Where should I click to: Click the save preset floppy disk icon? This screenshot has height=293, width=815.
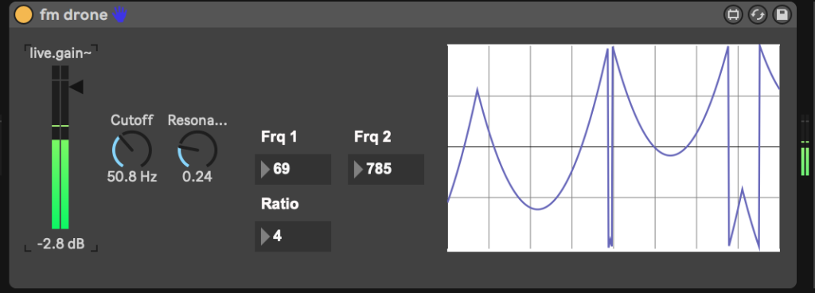782,14
